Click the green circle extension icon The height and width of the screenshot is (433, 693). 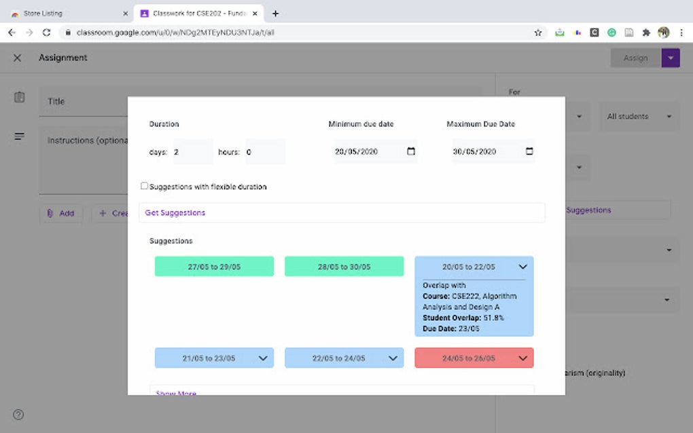[x=611, y=32]
